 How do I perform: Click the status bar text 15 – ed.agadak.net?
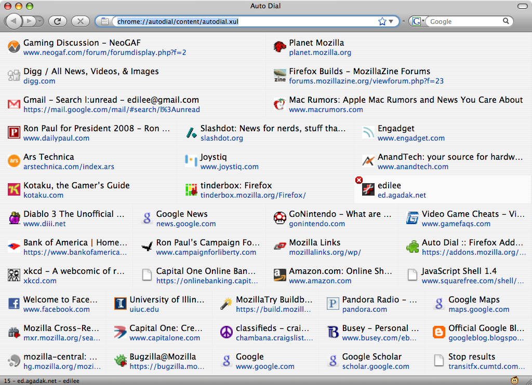(42, 381)
